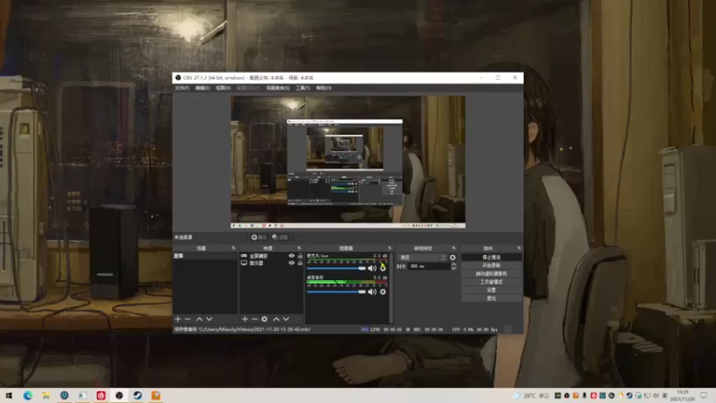
Task: Adjust the microphone volume slider
Action: (337, 268)
